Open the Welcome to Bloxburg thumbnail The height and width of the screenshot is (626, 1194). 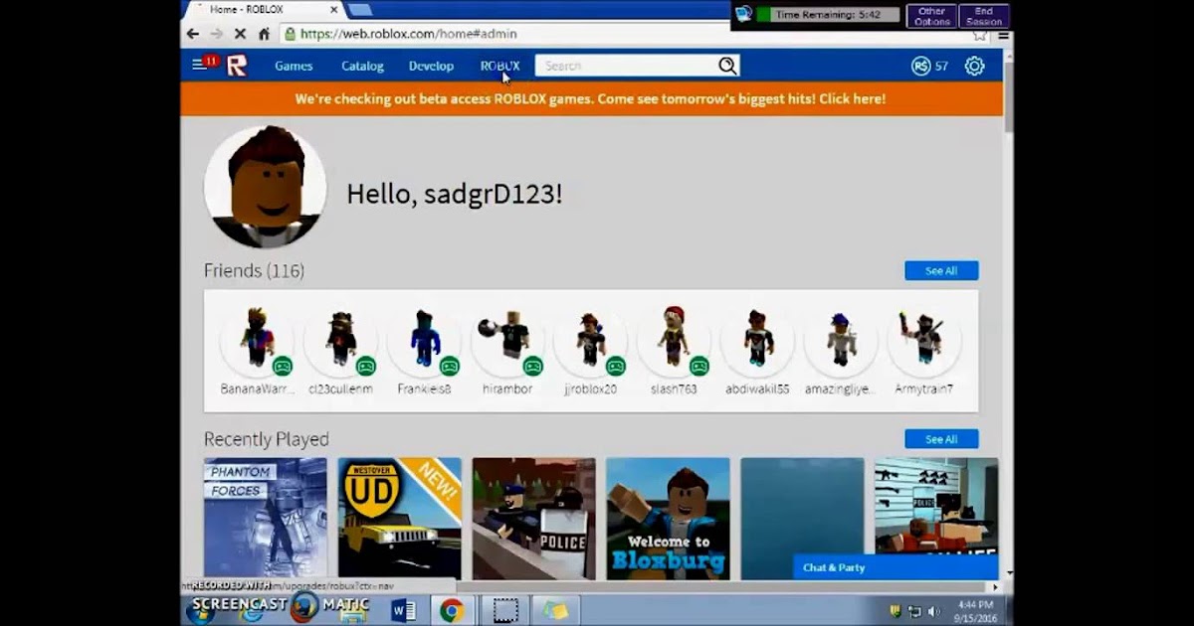tap(668, 519)
